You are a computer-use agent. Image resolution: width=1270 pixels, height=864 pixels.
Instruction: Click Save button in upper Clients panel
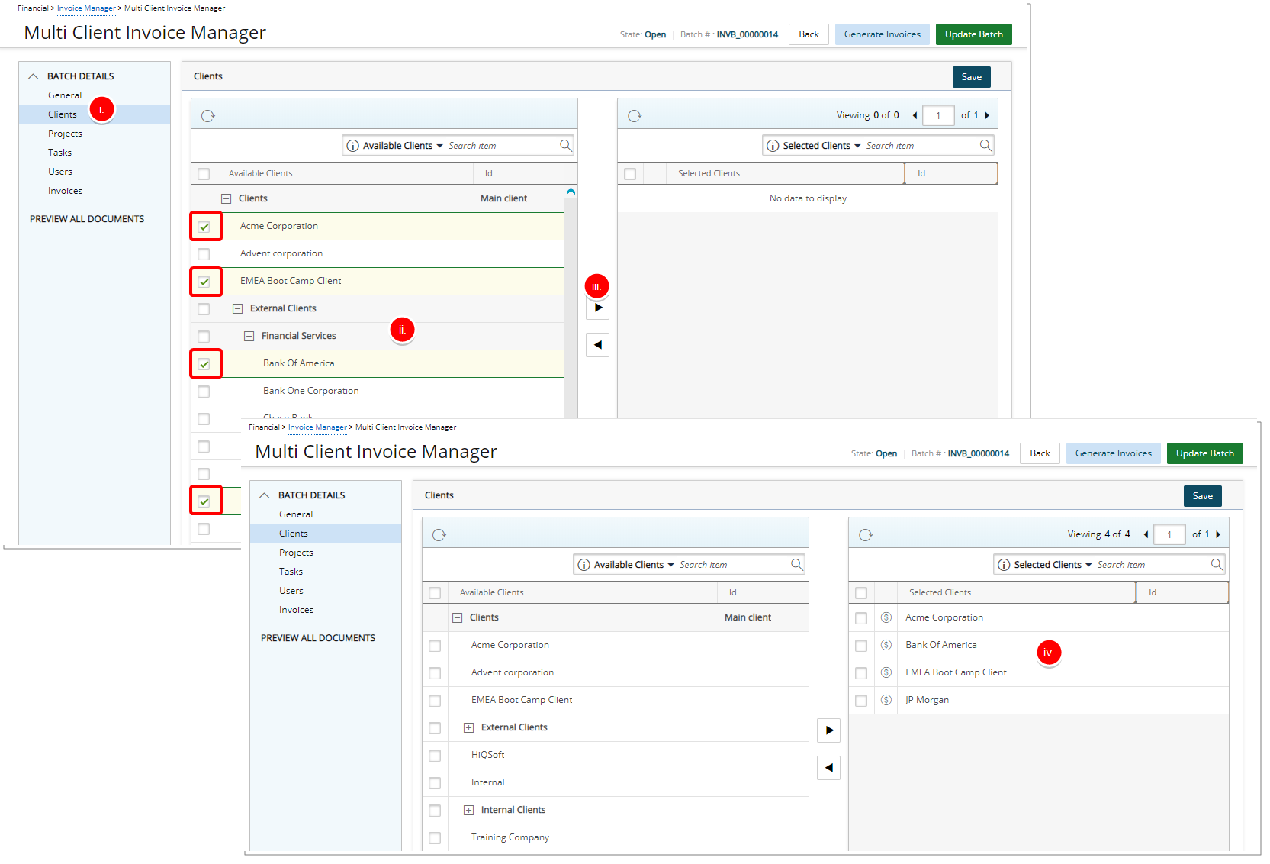tap(972, 77)
